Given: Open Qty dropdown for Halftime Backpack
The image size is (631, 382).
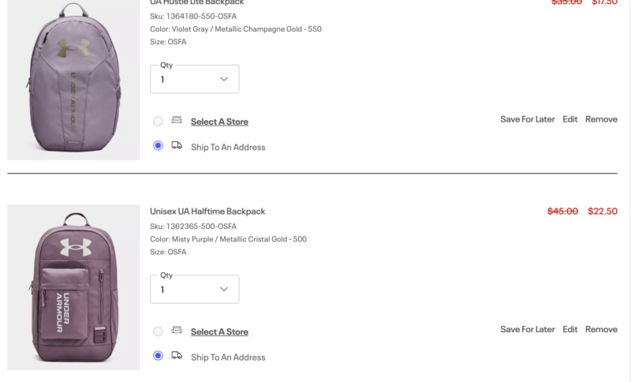Looking at the screenshot, I should 194,290.
